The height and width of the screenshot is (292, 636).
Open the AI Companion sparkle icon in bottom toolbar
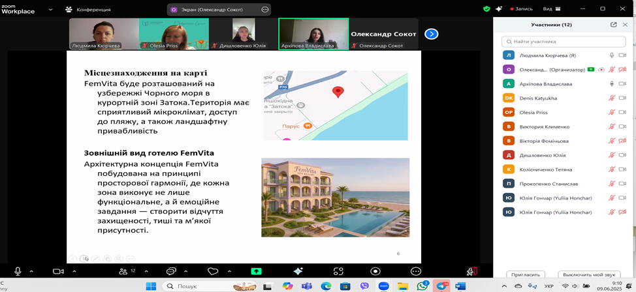pyautogui.click(x=298, y=271)
